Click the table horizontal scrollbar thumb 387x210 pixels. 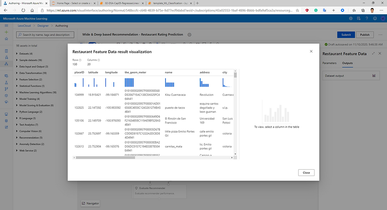(105, 158)
